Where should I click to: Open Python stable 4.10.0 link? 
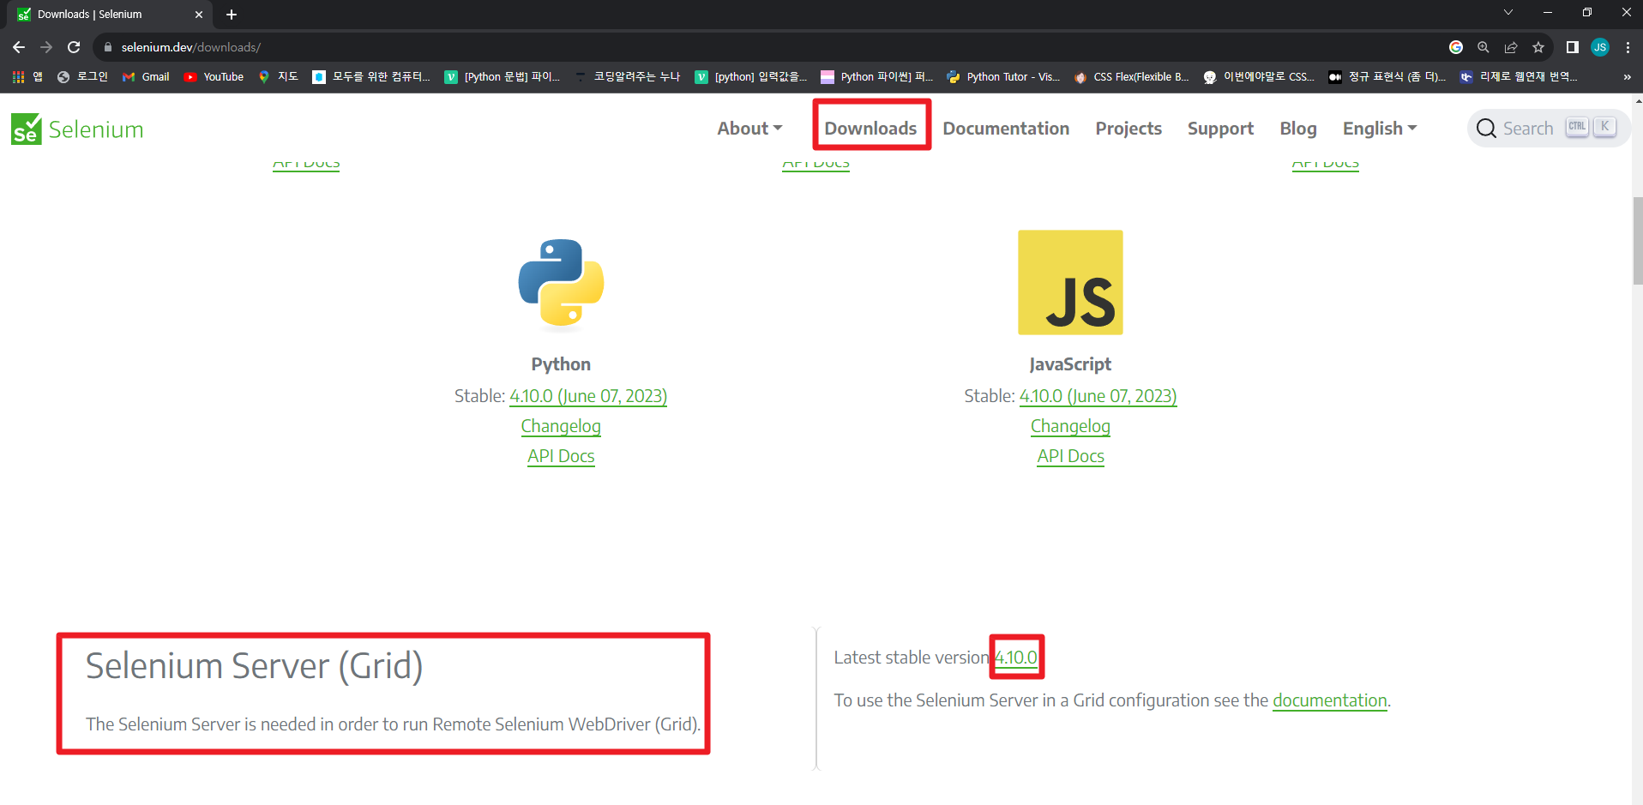(588, 396)
